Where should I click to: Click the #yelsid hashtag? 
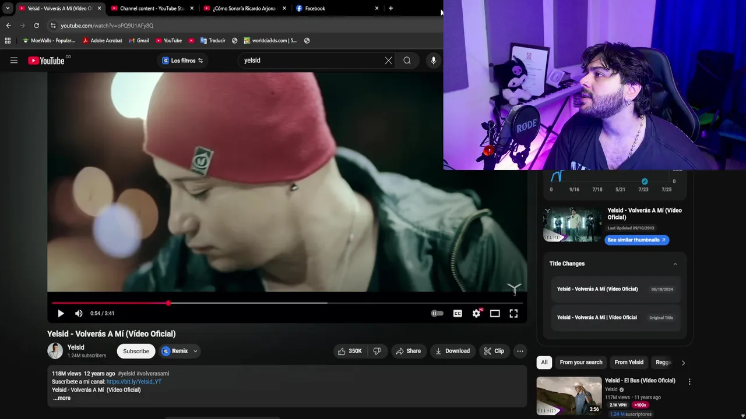[x=126, y=374]
